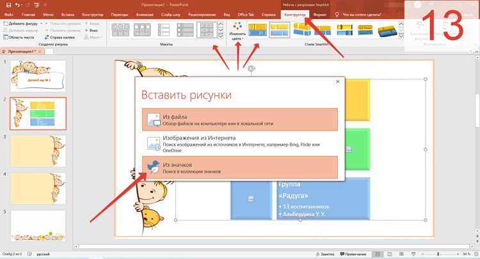The image size is (480, 259).
Task: Apply the sixth SmartArt style
Action: click(x=365, y=30)
